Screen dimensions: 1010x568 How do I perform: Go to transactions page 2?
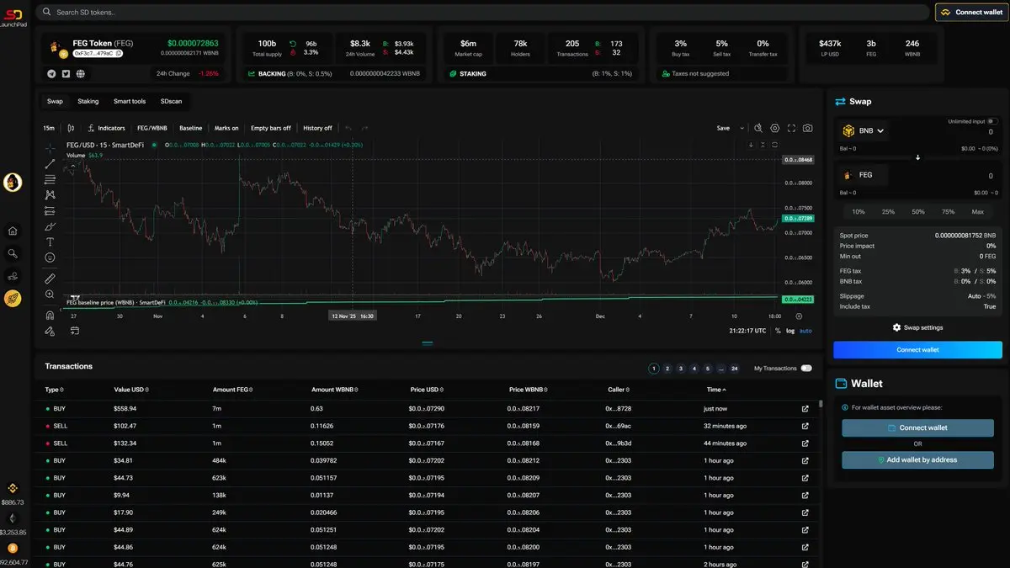click(667, 369)
